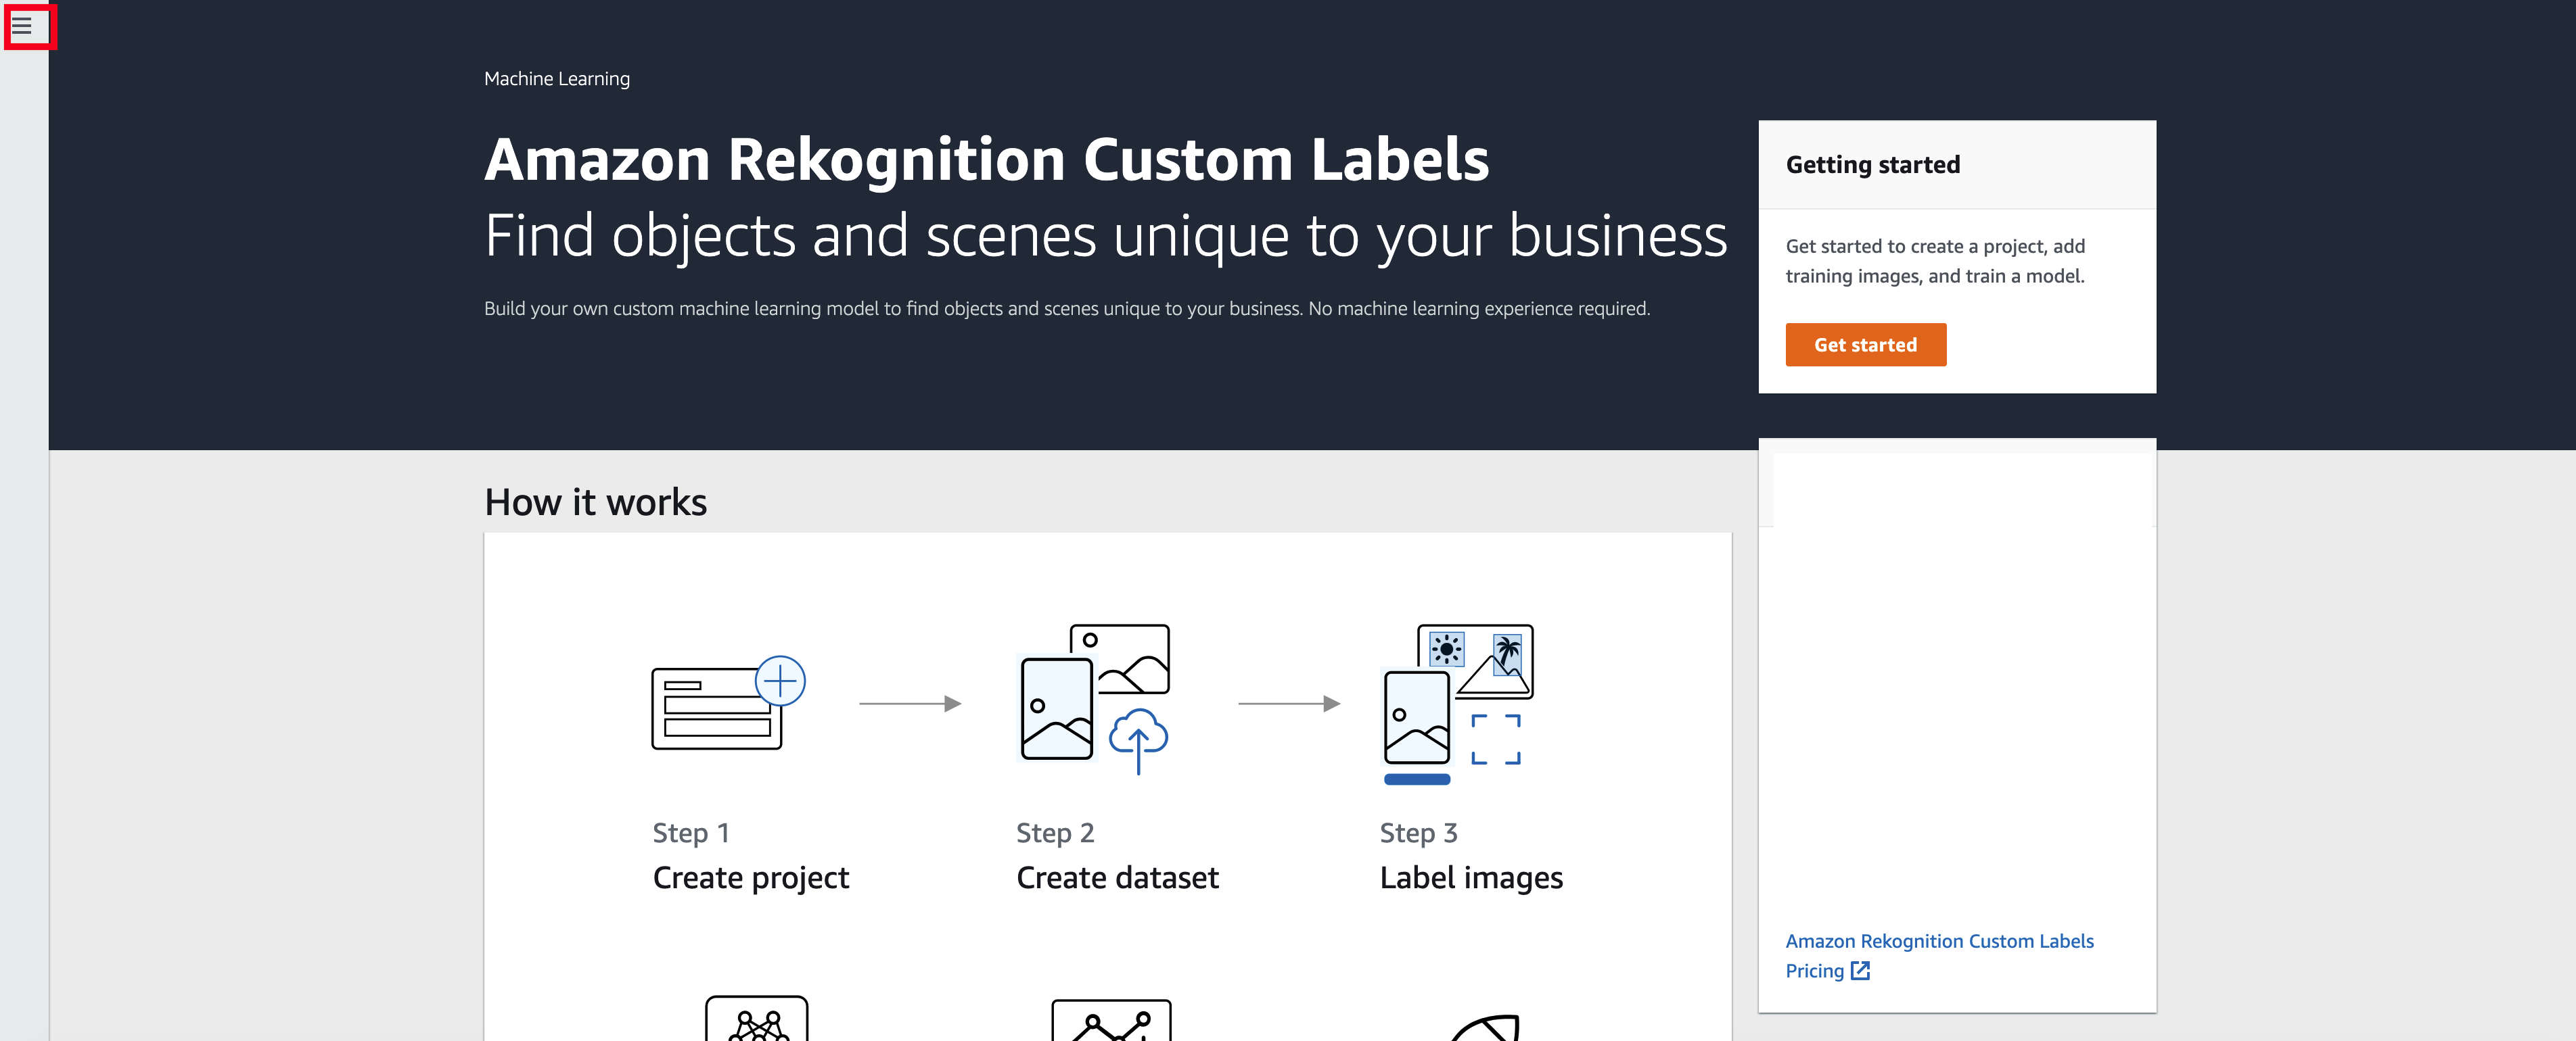Click the orange Get started button
2576x1041 pixels.
tap(1865, 345)
